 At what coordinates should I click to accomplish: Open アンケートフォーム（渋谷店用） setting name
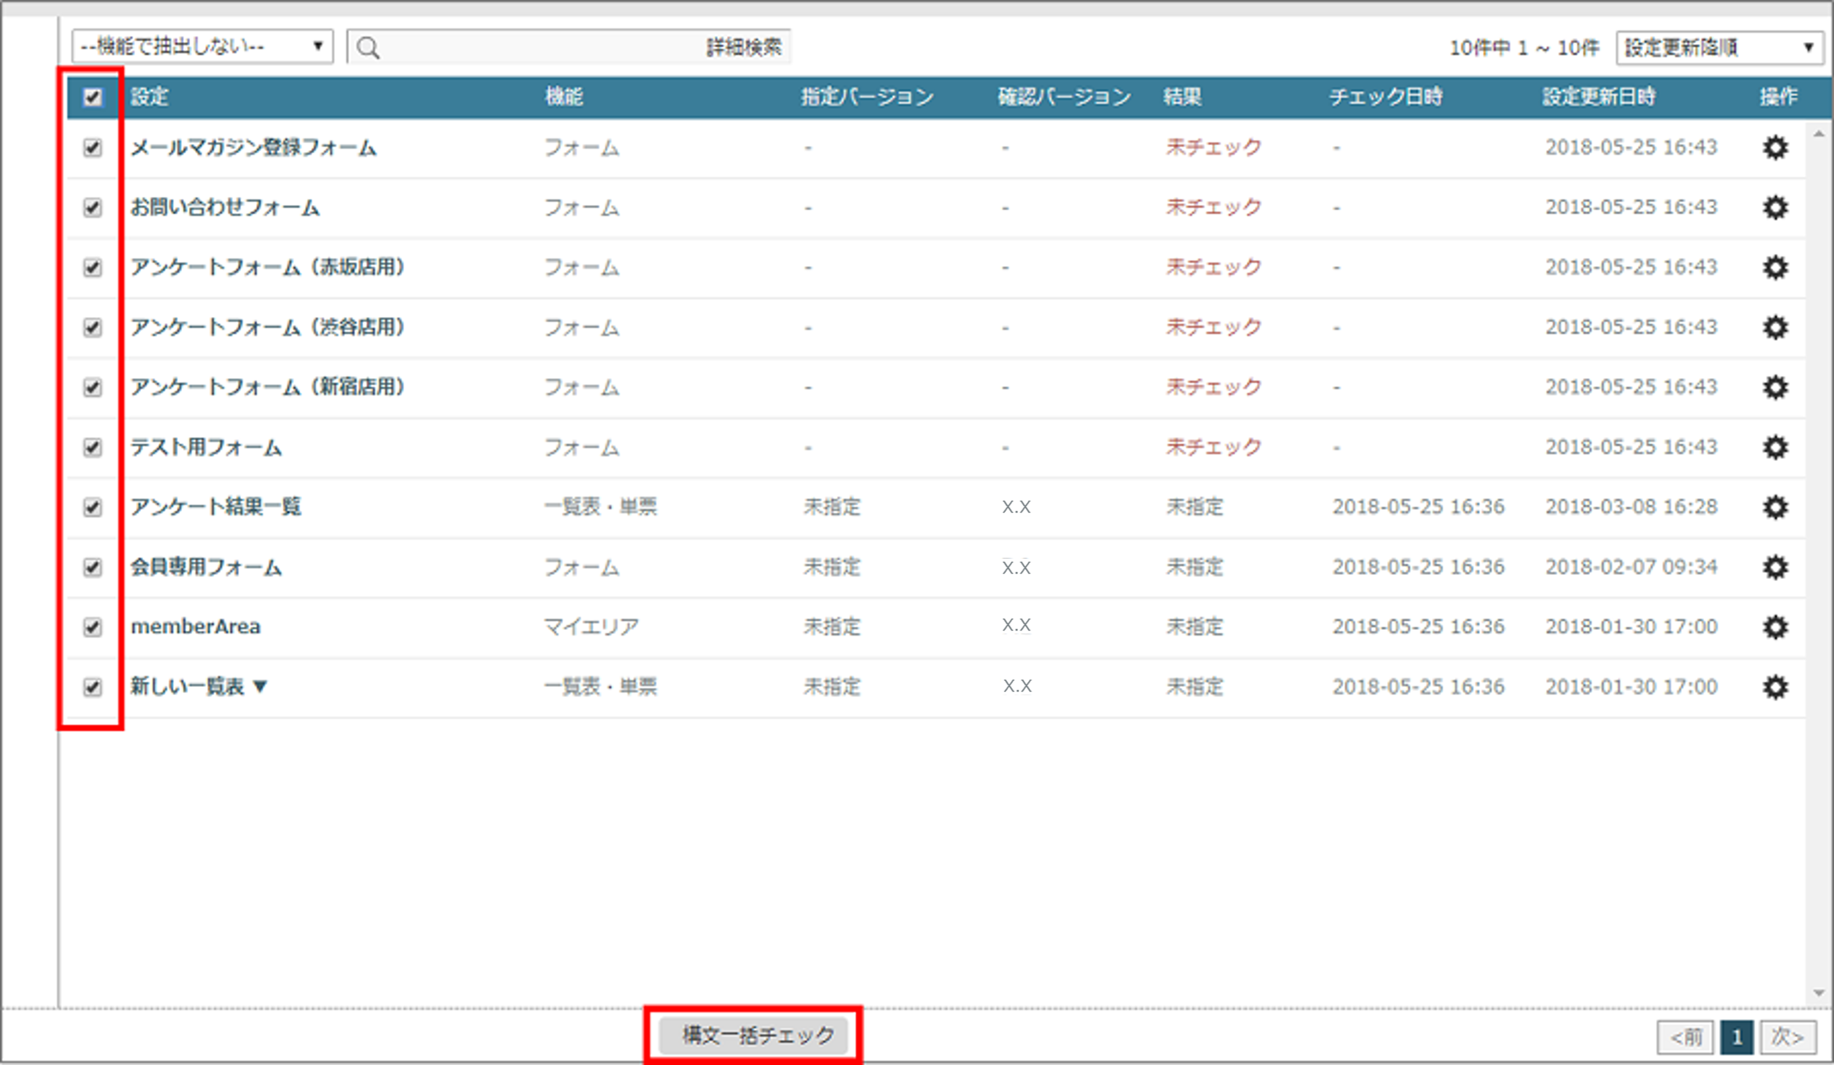tap(268, 327)
